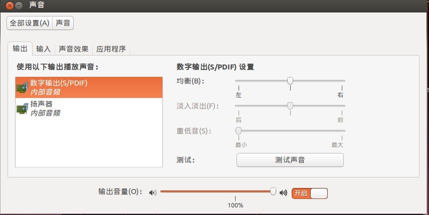Click the 测试声音 button
This screenshot has width=429, height=215.
click(290, 160)
